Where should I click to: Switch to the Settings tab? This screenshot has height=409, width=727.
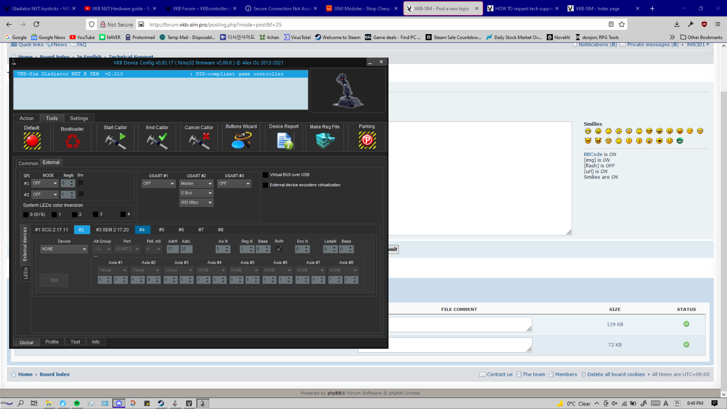click(x=79, y=119)
